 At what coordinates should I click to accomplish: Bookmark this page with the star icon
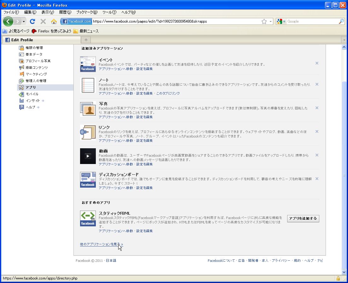[264, 21]
